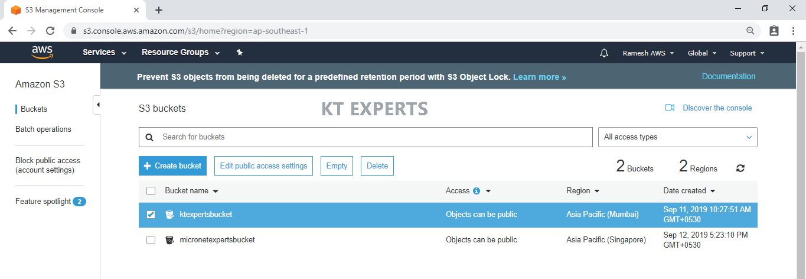
Task: Click the refresh buckets icon
Action: coord(740,168)
